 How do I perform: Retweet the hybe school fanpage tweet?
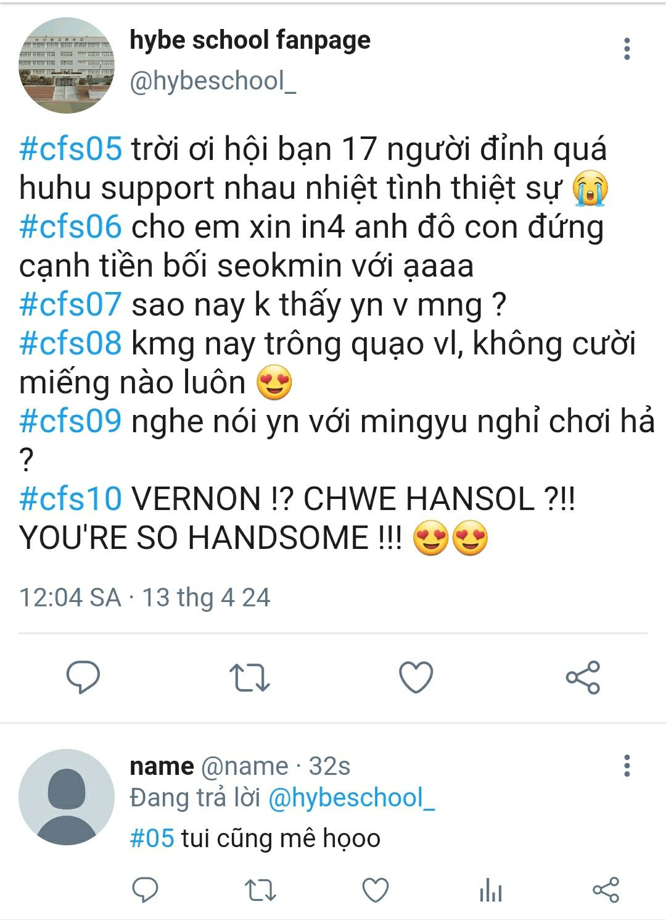[x=249, y=677]
